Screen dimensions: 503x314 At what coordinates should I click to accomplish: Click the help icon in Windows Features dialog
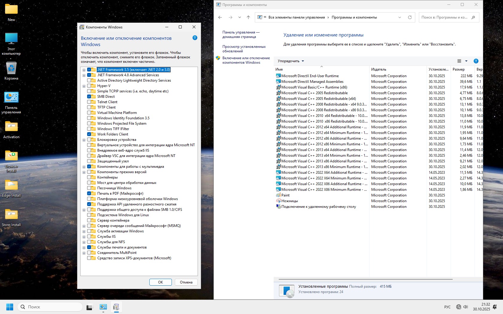[195, 38]
